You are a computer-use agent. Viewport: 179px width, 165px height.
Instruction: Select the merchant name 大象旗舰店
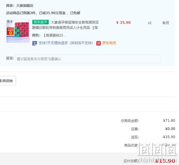point(25,6)
